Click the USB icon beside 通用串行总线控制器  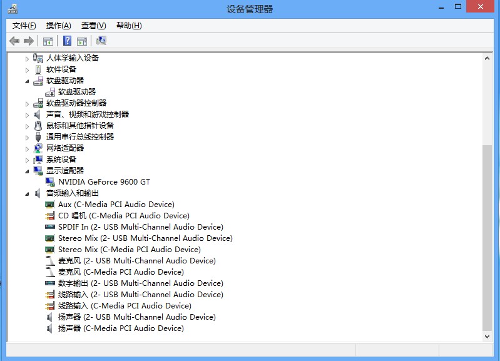pos(38,137)
